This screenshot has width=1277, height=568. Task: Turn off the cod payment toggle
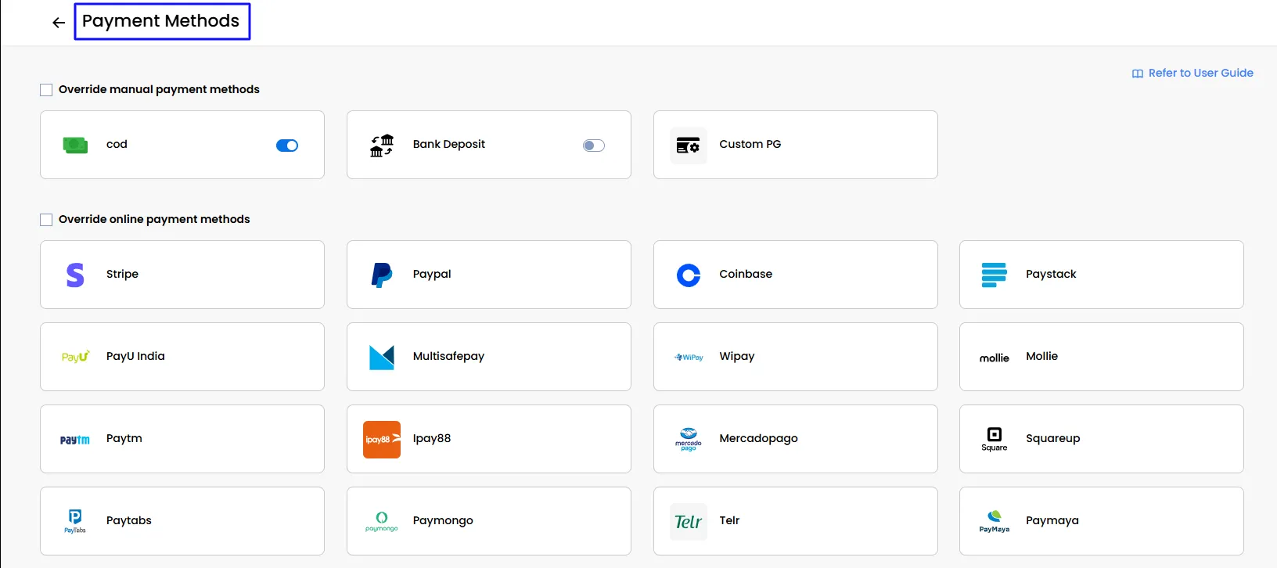pyautogui.click(x=287, y=146)
